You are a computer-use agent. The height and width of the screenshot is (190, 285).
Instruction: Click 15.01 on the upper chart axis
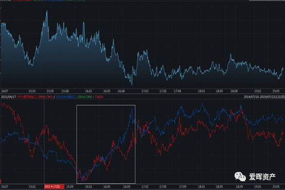click(x=32, y=91)
